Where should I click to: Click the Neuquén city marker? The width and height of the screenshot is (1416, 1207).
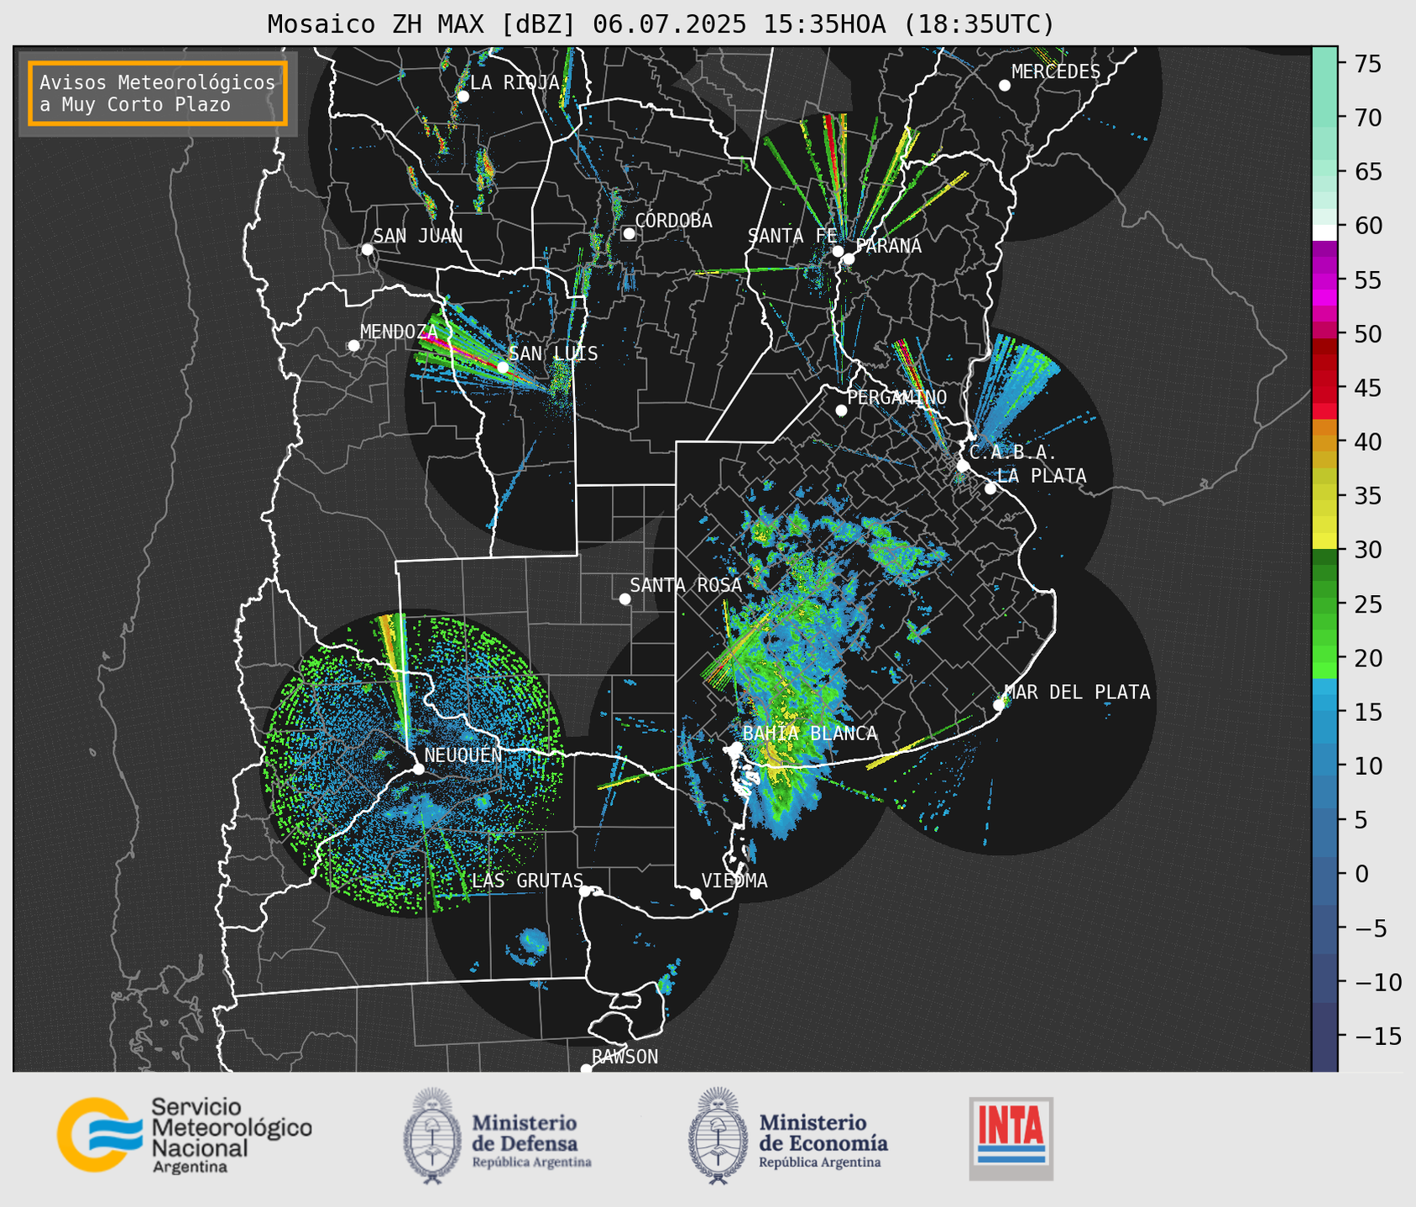point(418,769)
